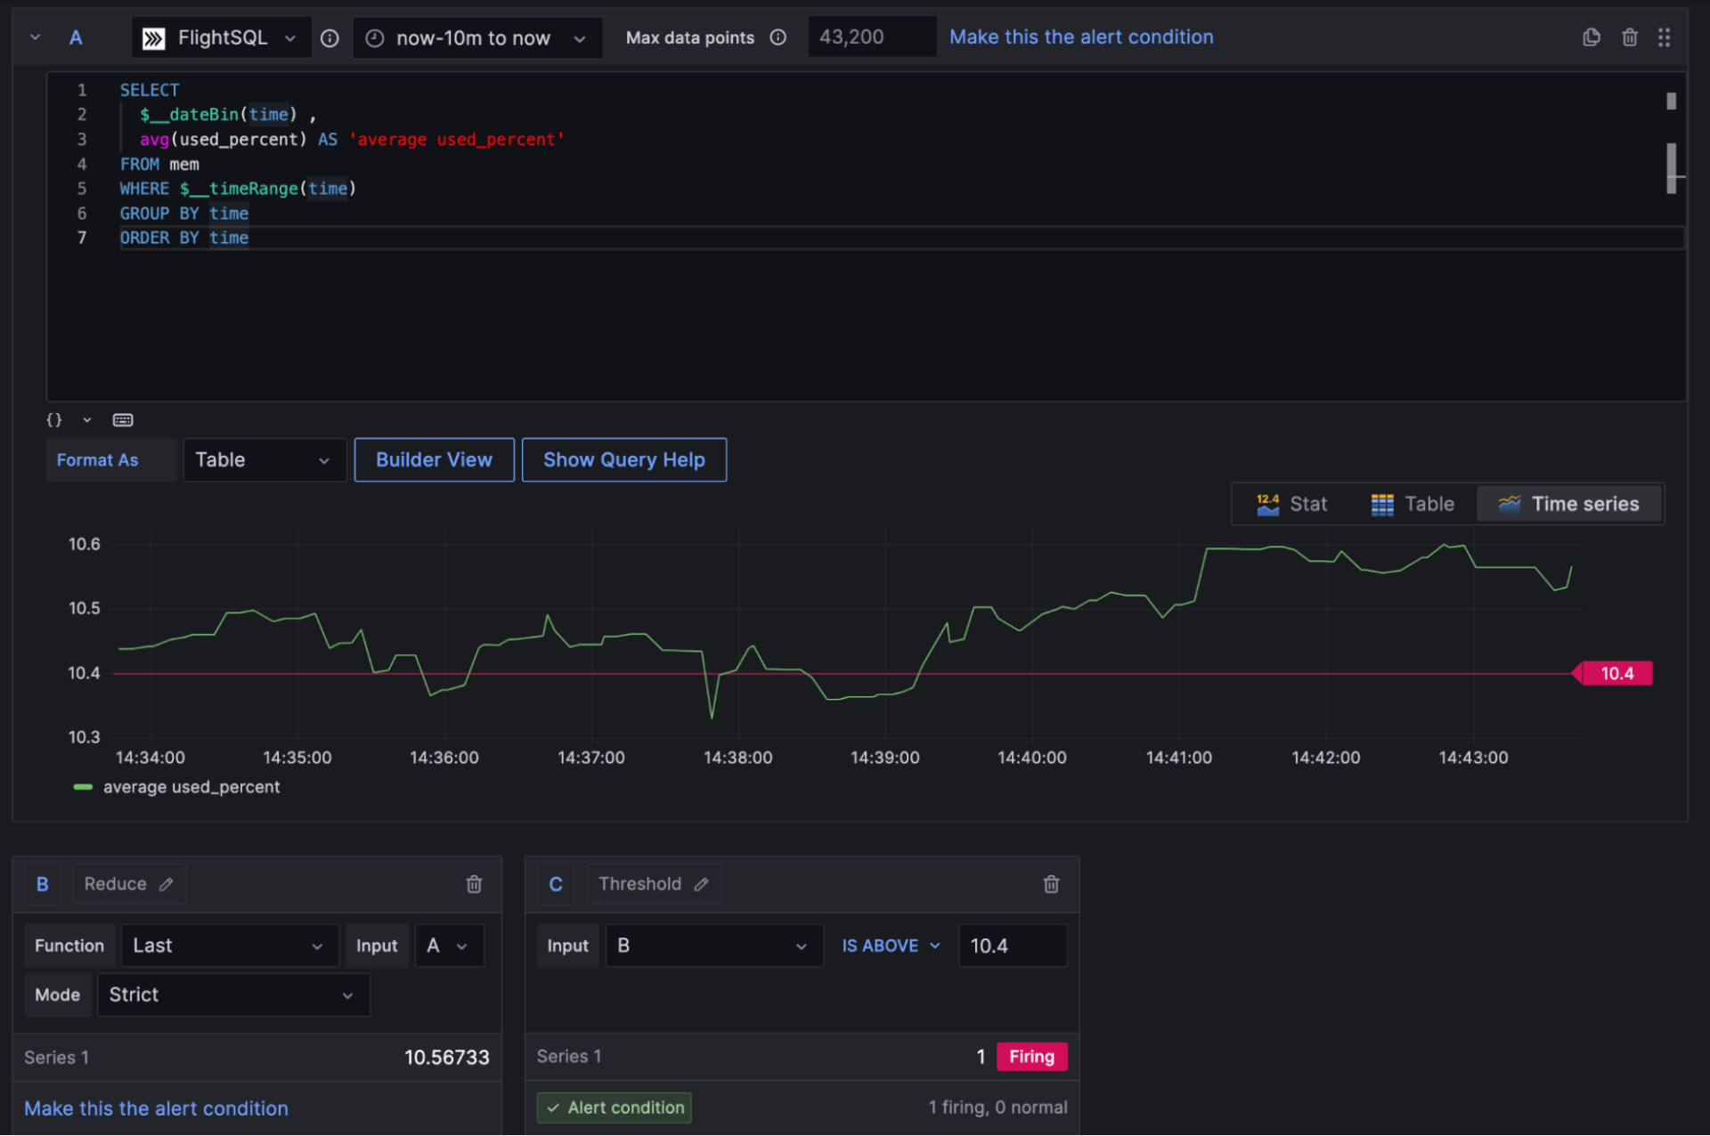Click the Builder View button
This screenshot has height=1136, width=1710.
[x=434, y=460]
